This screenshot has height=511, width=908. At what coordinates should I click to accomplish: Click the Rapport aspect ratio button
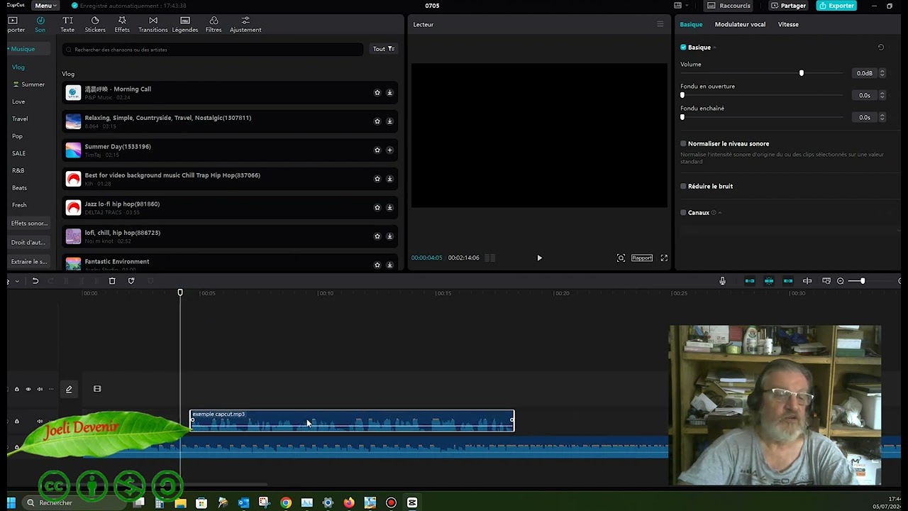(642, 258)
